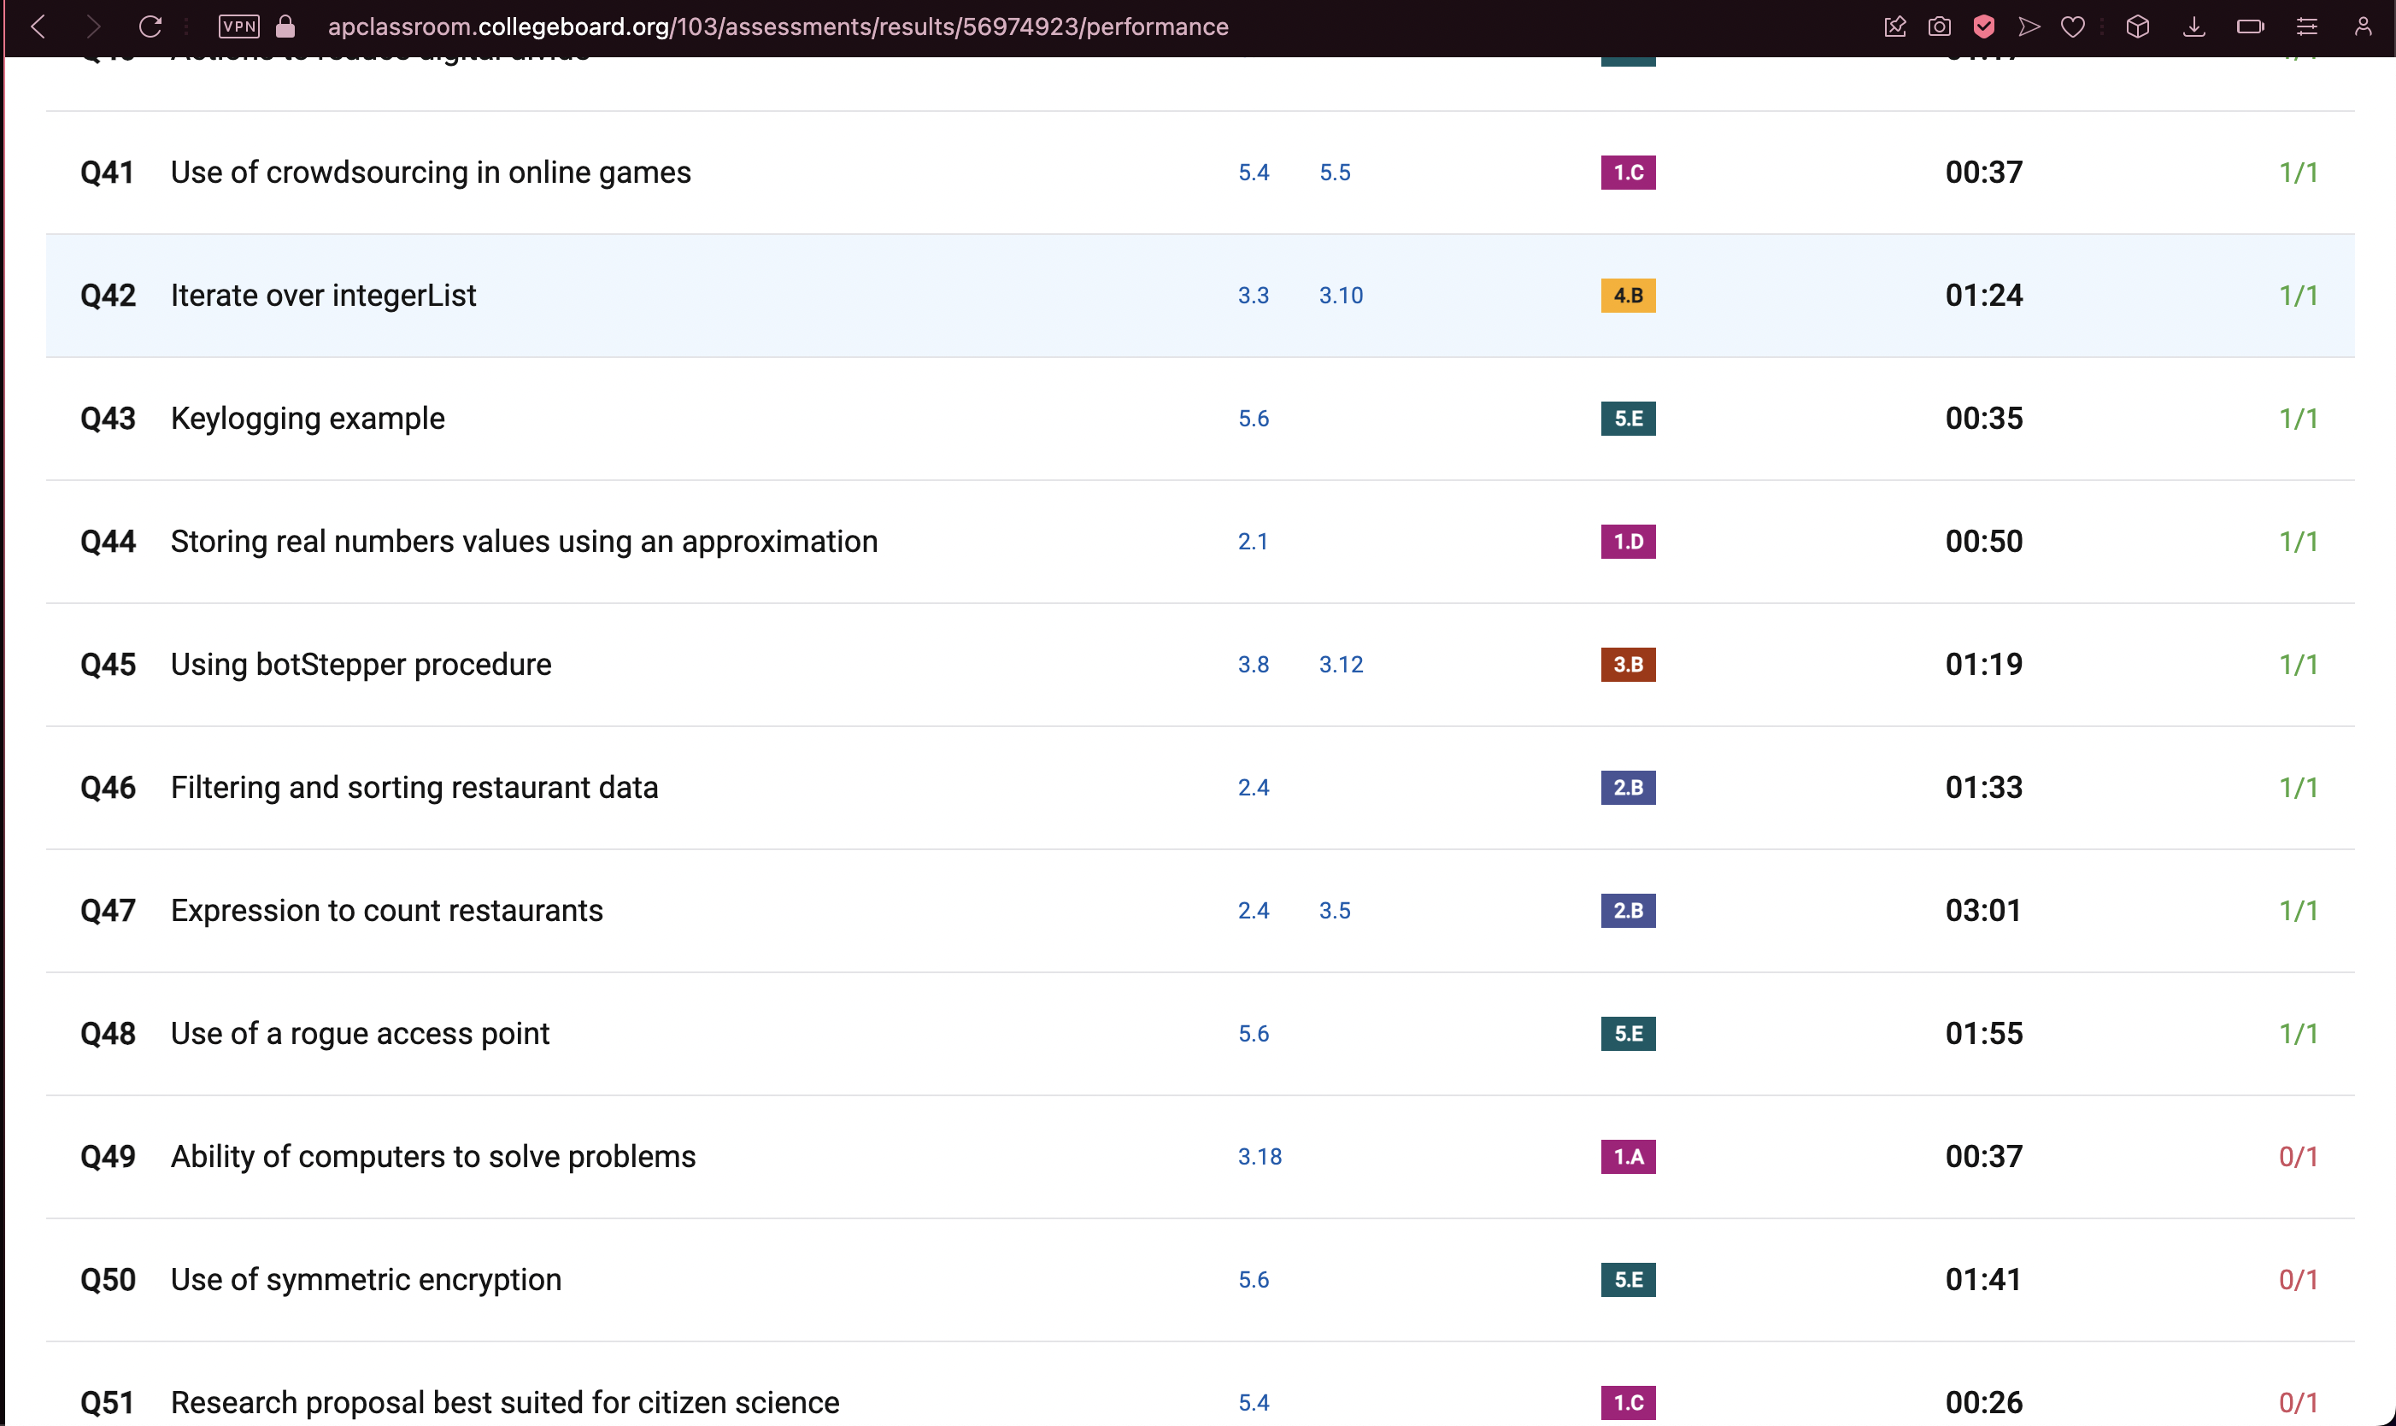The image size is (2396, 1426).
Task: Click the 1.C skill badge for Q41
Action: [1629, 173]
